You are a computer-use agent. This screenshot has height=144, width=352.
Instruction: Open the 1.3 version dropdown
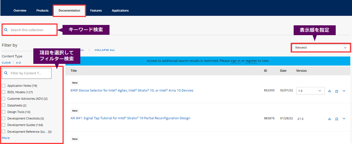[310, 91]
